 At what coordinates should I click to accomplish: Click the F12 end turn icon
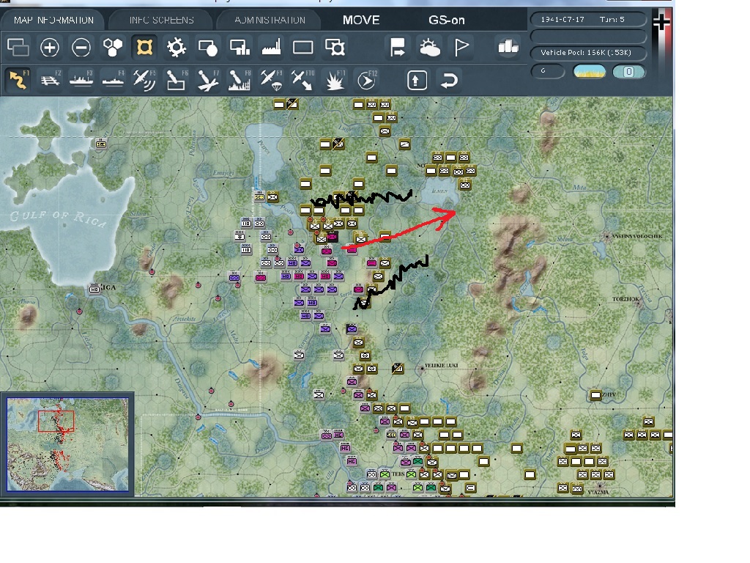(x=366, y=79)
